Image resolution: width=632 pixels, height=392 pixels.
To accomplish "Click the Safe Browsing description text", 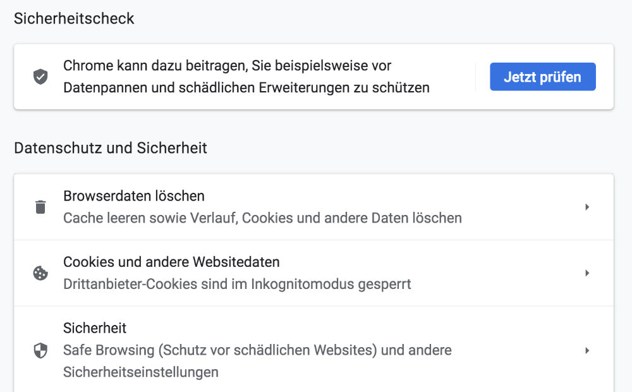I will 257,350.
